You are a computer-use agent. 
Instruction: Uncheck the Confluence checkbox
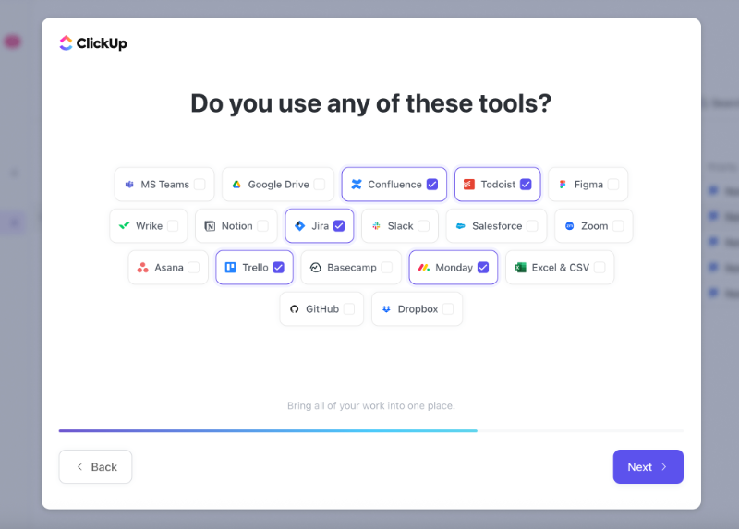432,185
